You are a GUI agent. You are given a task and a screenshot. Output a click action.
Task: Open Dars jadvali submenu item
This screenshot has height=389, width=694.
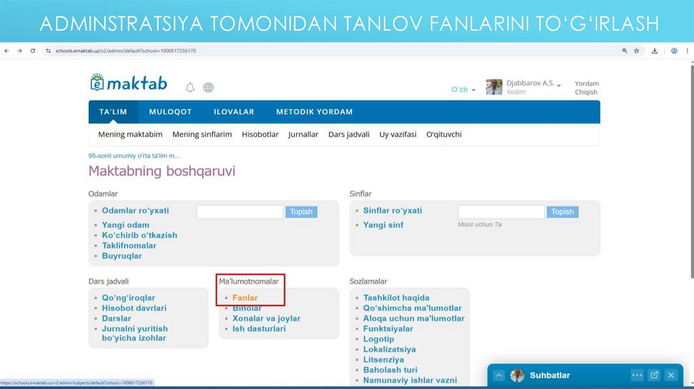point(349,135)
